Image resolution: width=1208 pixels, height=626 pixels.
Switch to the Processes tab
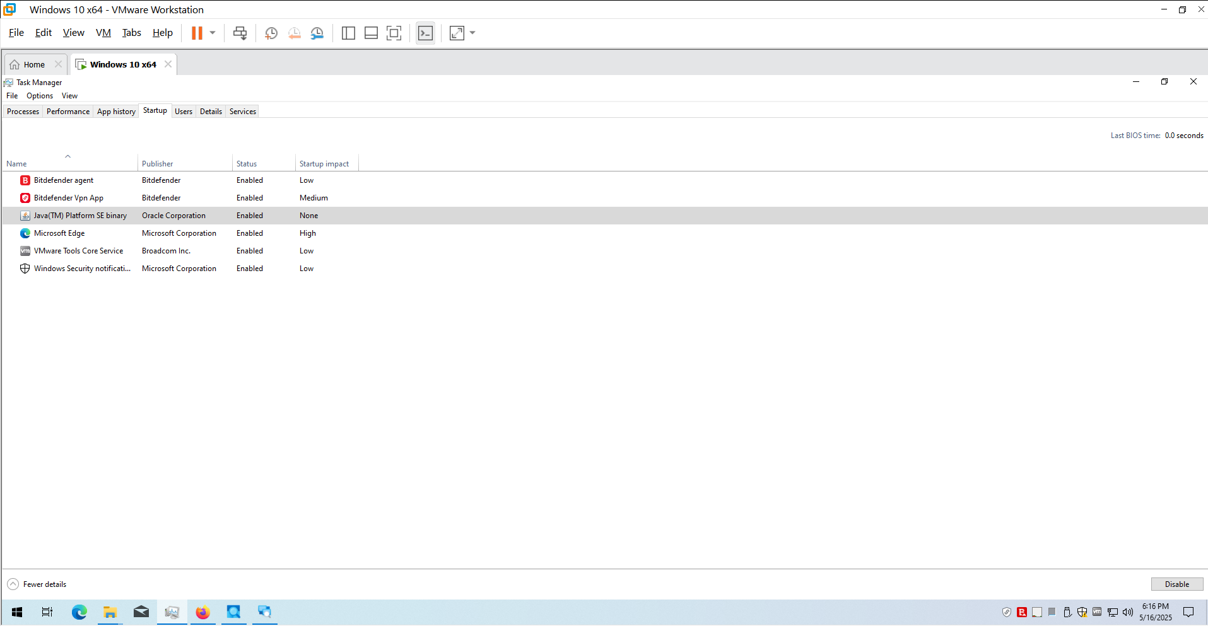[23, 112]
